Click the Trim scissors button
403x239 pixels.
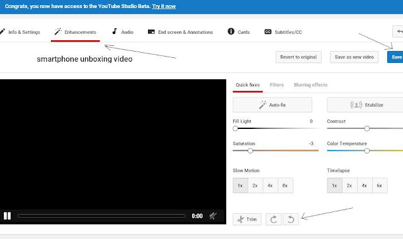pos(247,220)
